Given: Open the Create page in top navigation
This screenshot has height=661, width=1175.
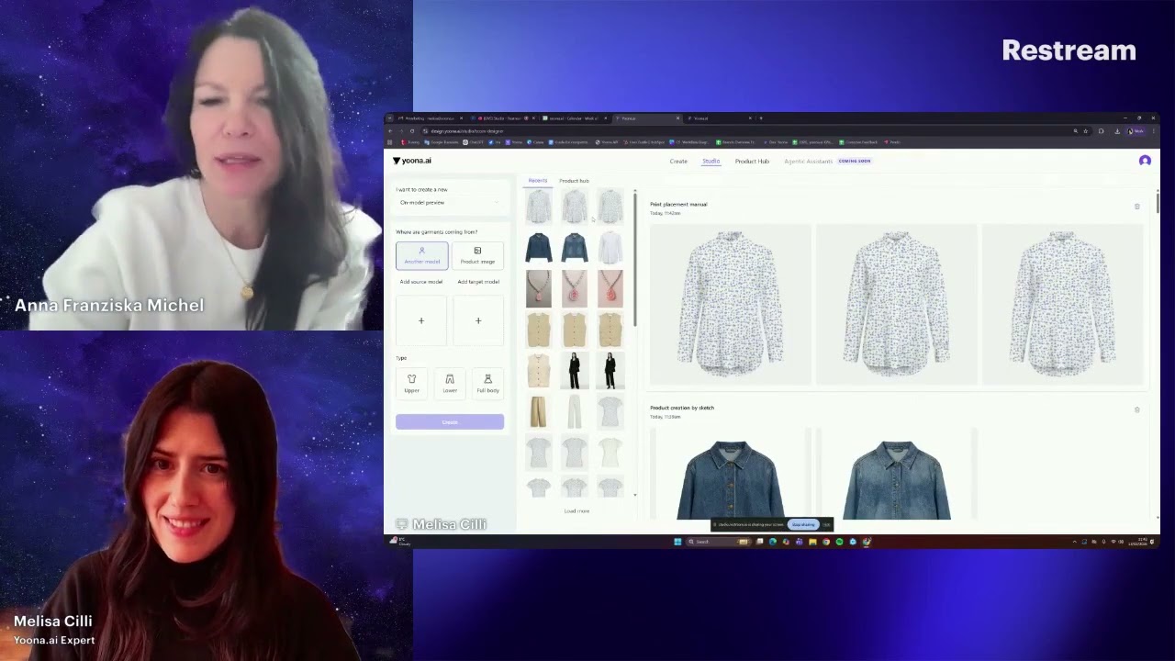Looking at the screenshot, I should [x=678, y=162].
